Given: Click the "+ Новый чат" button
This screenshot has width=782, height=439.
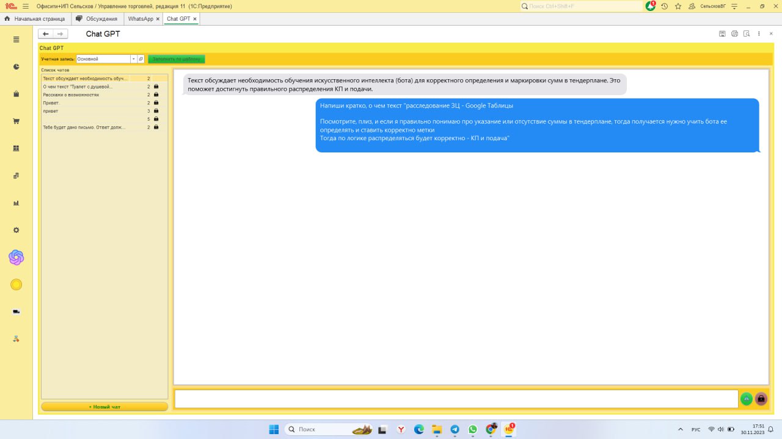Looking at the screenshot, I should pos(104,407).
